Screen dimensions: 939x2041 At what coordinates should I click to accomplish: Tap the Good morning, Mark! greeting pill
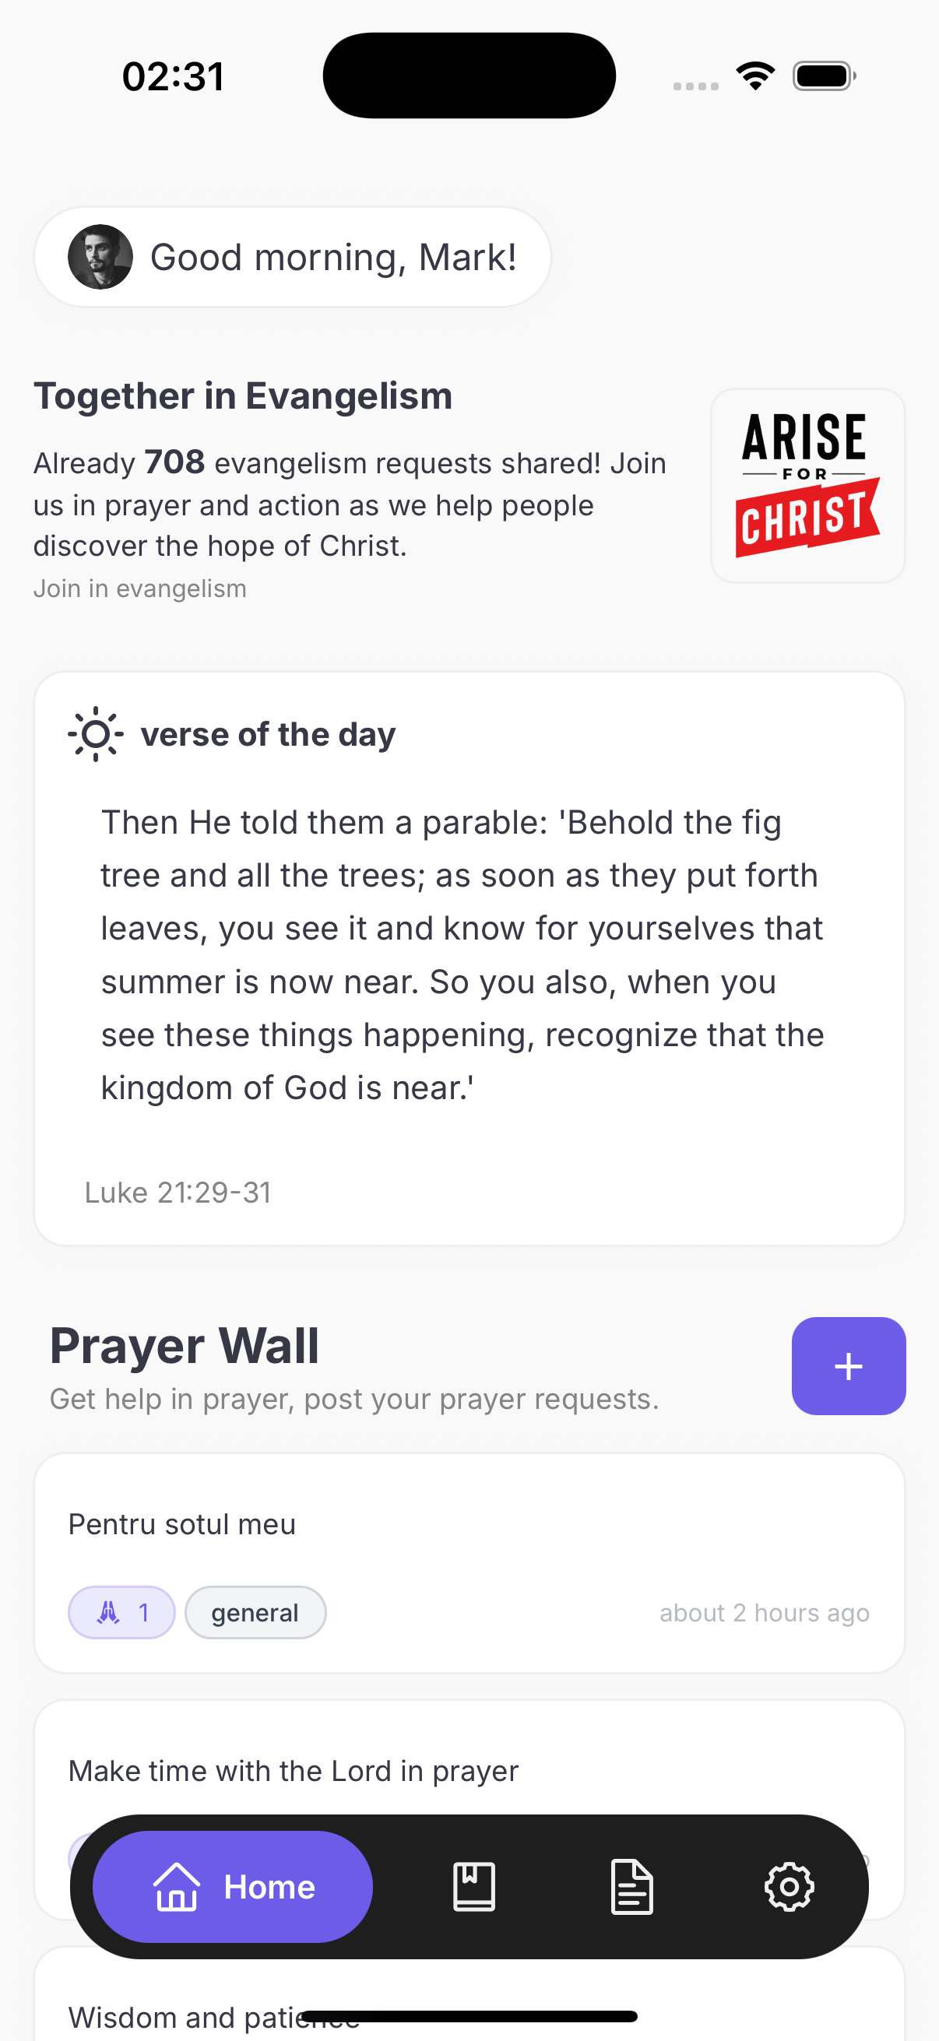332,258
